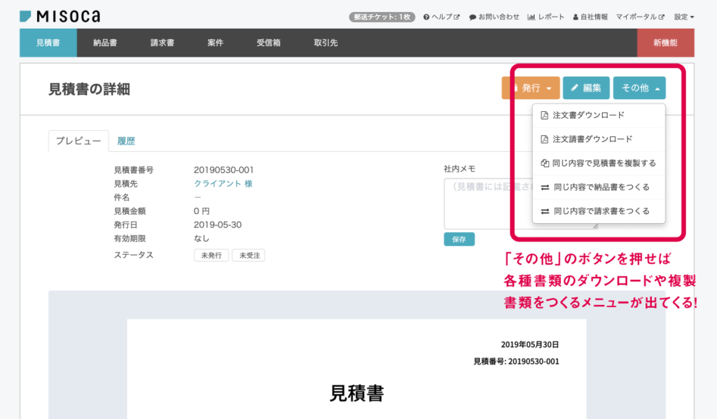Choose 同じ内容で請求書をつくる

(599, 211)
